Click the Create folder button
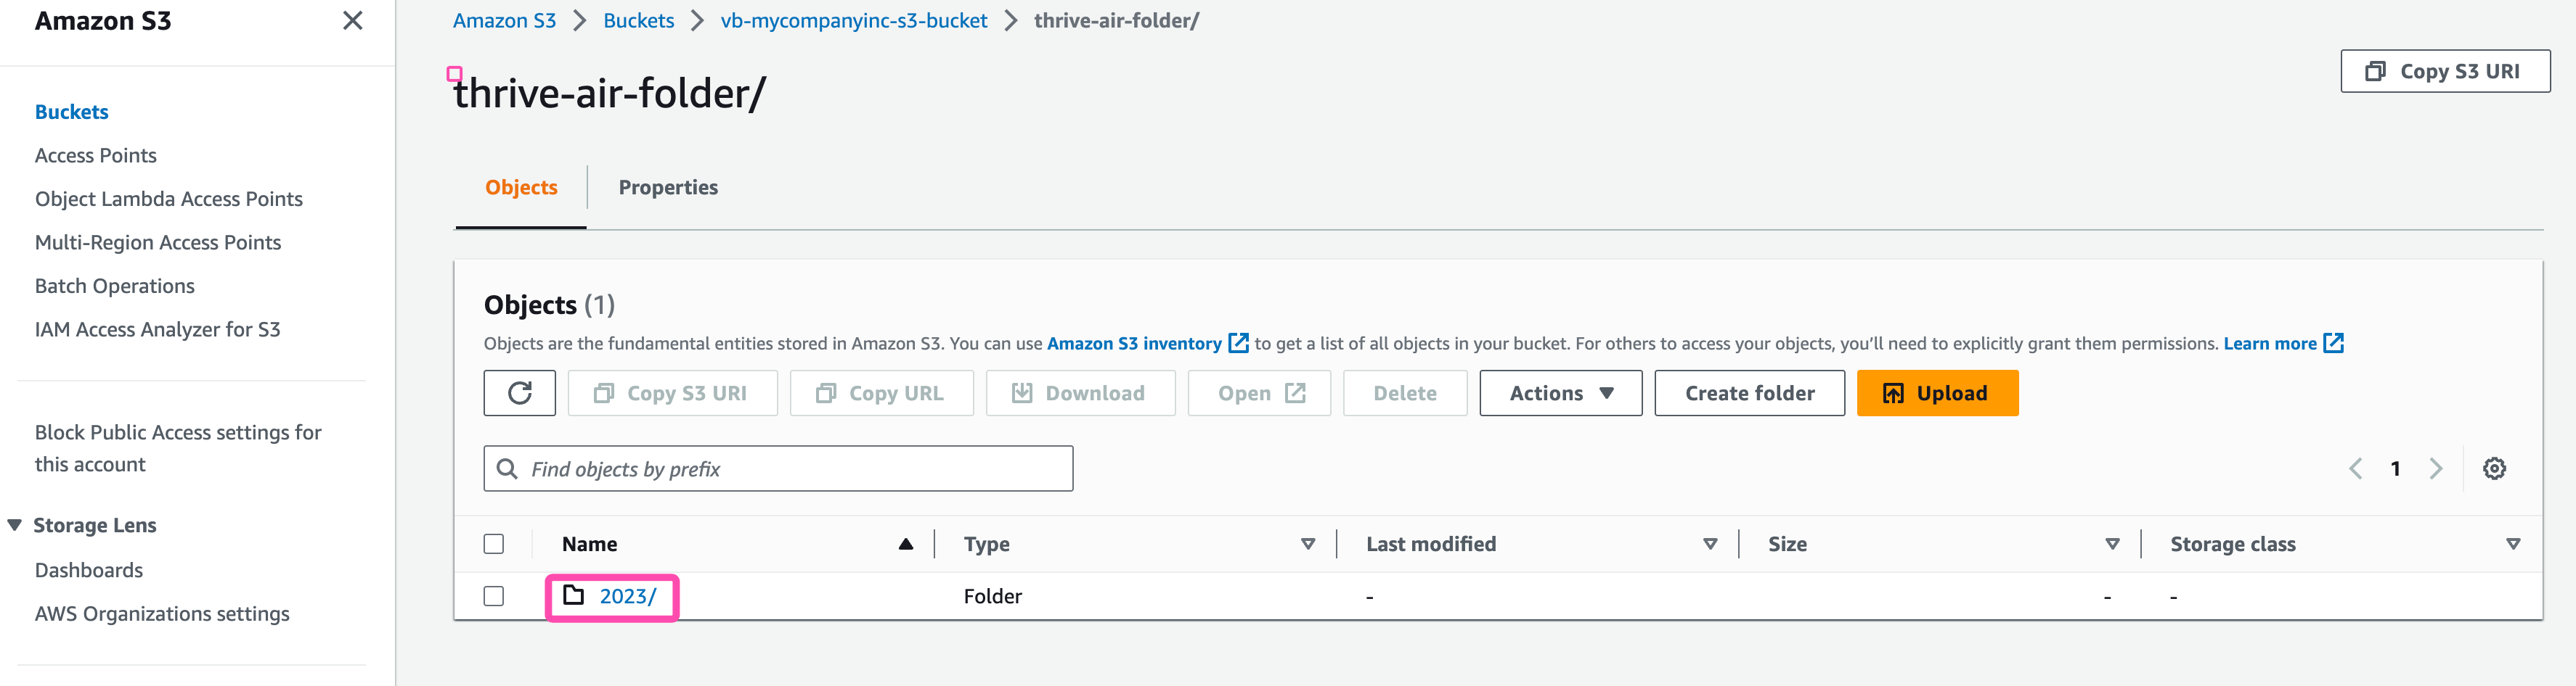 (x=1749, y=394)
